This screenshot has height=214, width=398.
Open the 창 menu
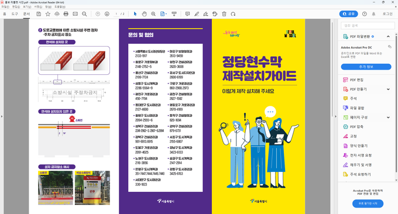(48, 7)
